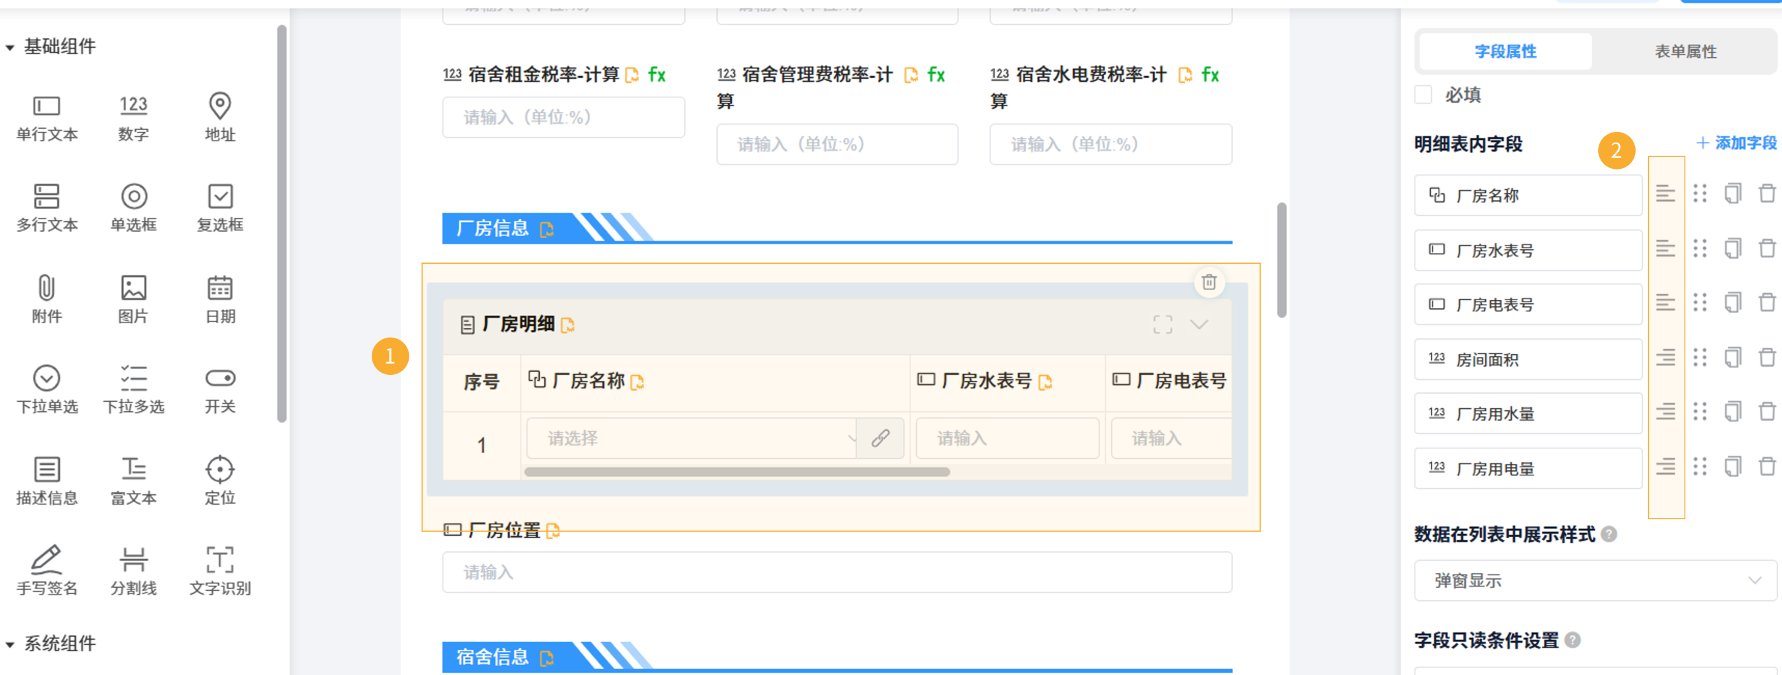
Task: Click the link icon in 厂房名称 cell
Action: tap(880, 438)
